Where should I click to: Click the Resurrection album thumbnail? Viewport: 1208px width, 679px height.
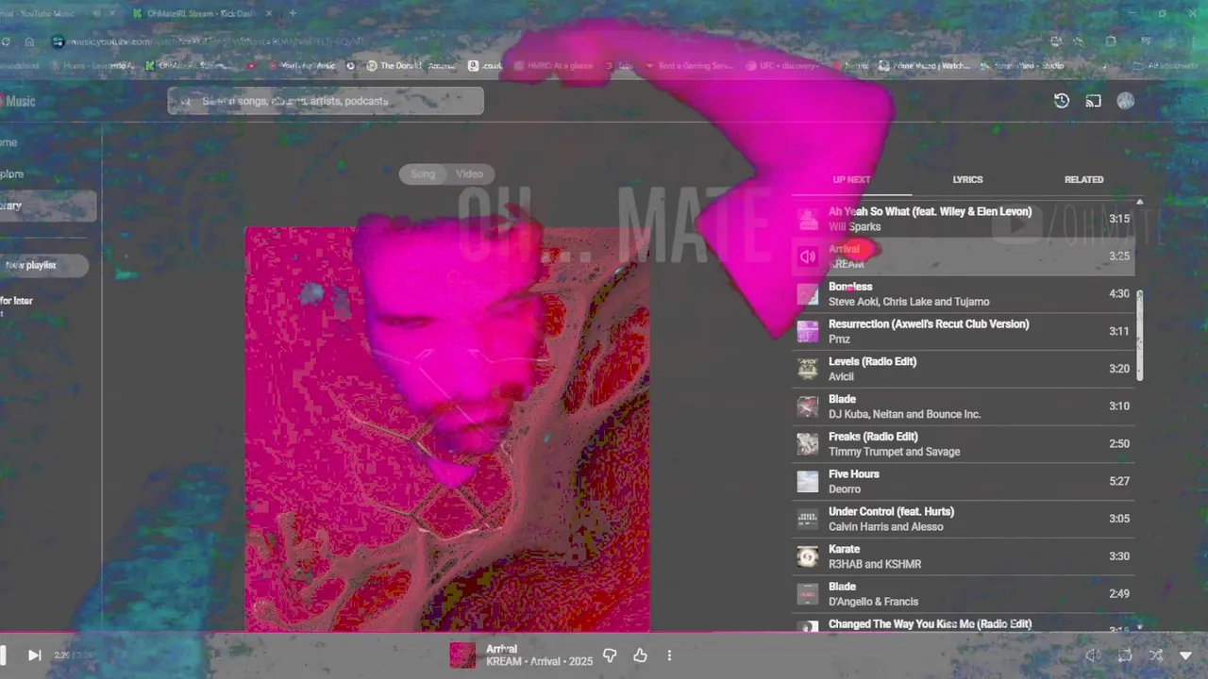[x=808, y=331]
